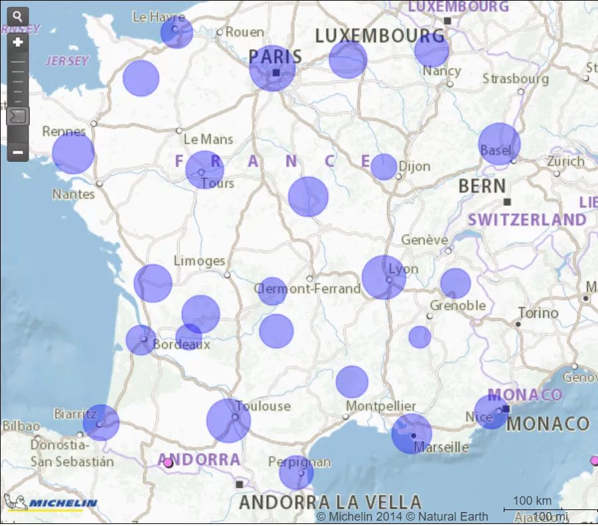Select the blue circle at Le Havre
The height and width of the screenshot is (526, 598).
(x=177, y=33)
